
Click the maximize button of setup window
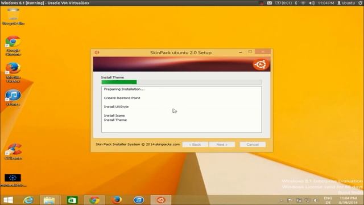point(250,52)
